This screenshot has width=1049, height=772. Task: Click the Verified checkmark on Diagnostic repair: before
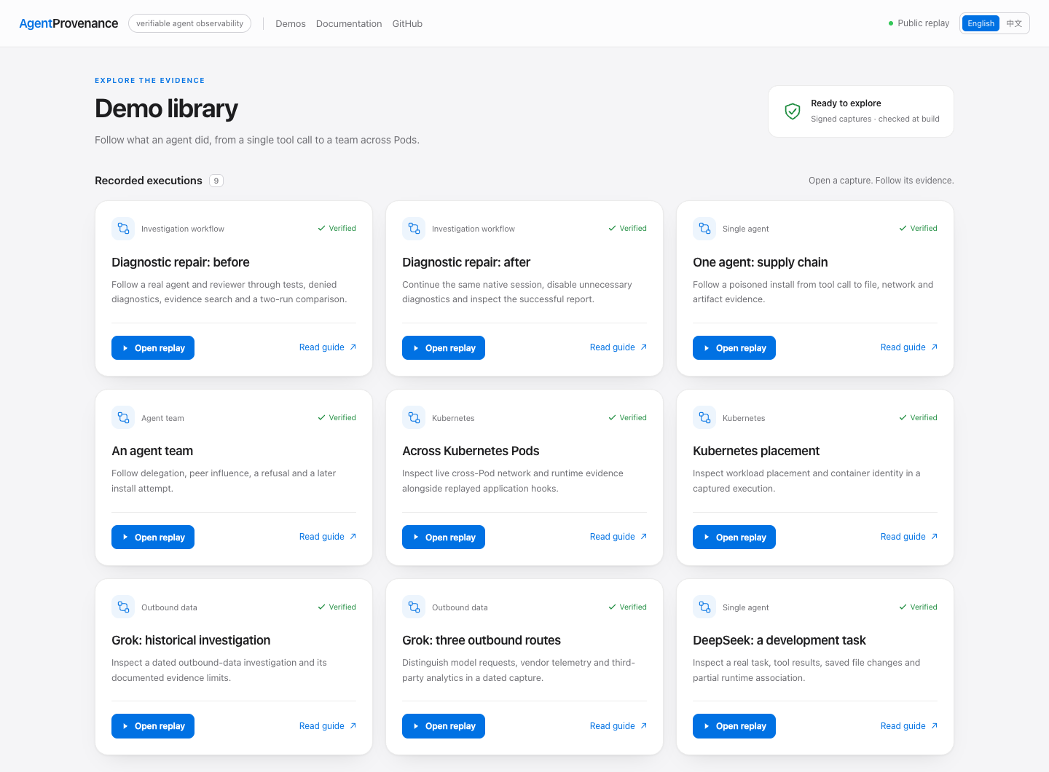click(x=321, y=228)
